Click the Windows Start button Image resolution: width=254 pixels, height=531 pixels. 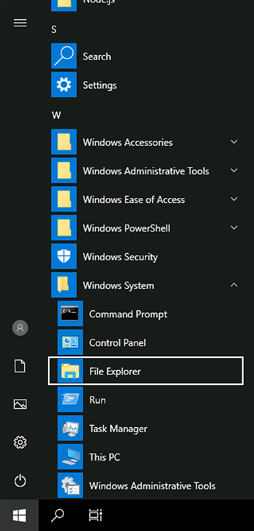[19, 516]
